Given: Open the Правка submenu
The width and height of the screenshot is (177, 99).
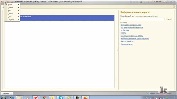Looking at the screenshot, I should coord(12,8).
